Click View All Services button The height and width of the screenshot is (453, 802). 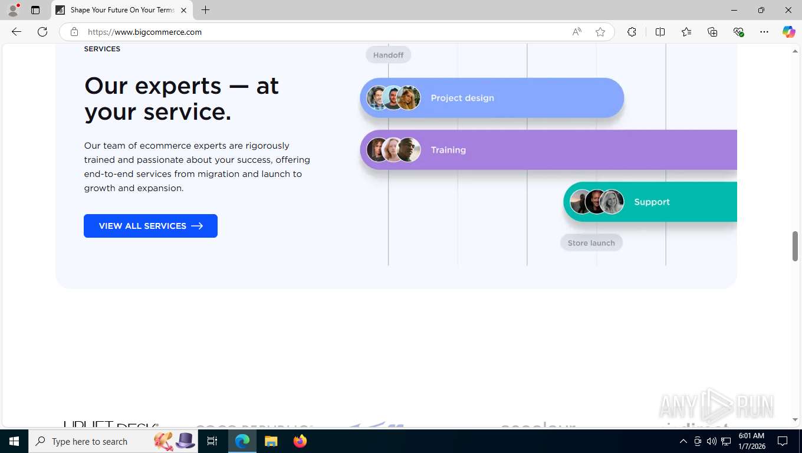(x=150, y=226)
